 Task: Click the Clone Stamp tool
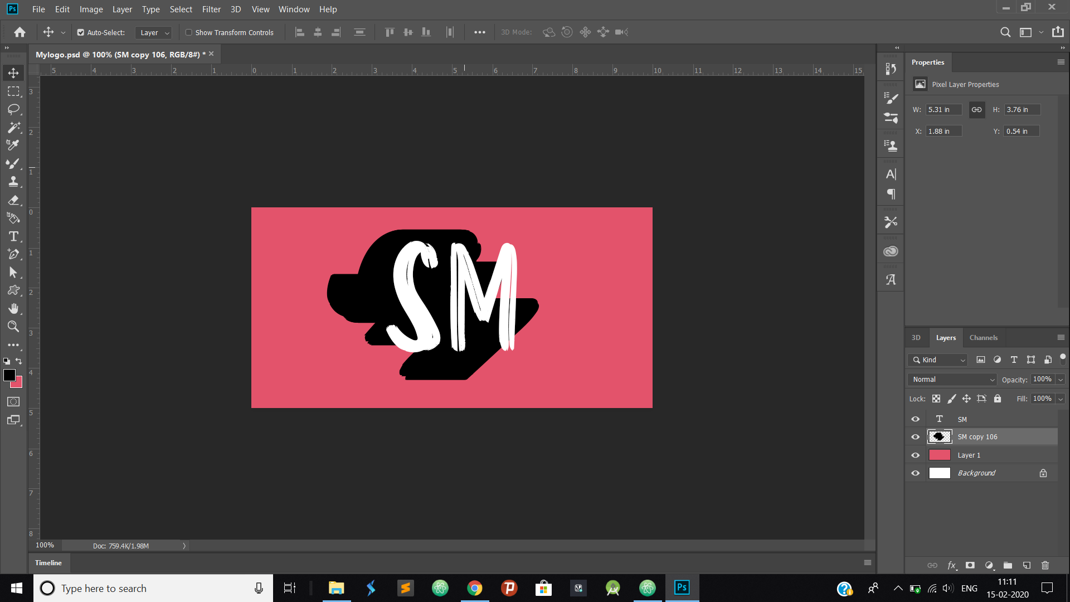tap(13, 182)
